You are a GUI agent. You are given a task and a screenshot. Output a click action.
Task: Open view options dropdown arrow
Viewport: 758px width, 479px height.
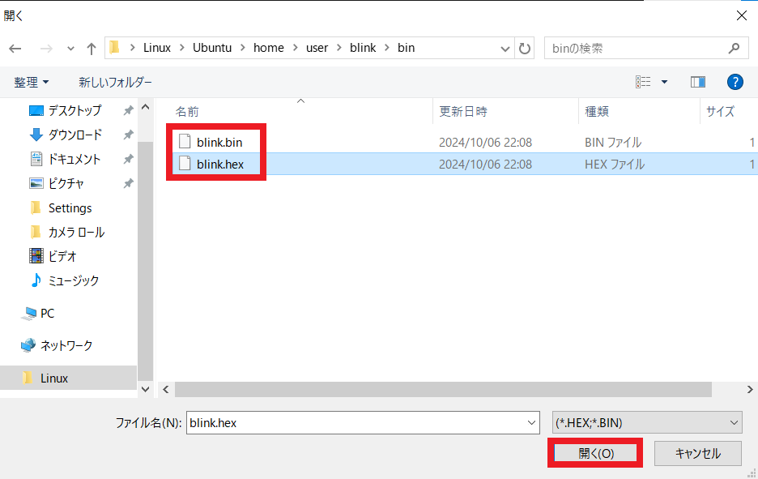(x=664, y=82)
